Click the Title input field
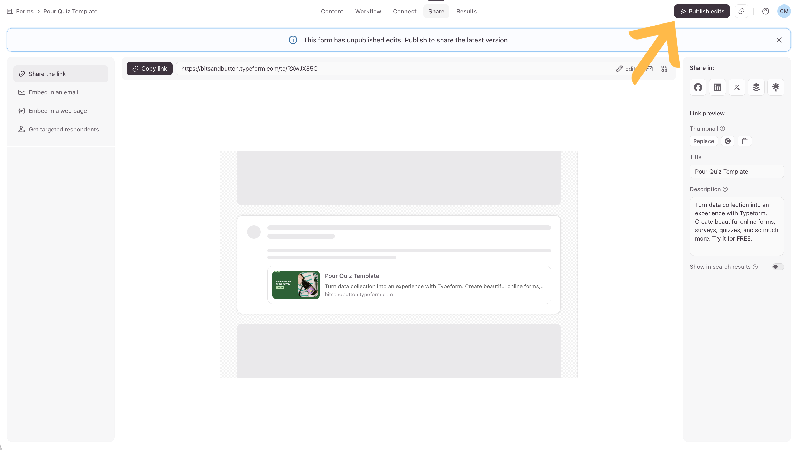Image resolution: width=794 pixels, height=450 pixels. pyautogui.click(x=736, y=172)
